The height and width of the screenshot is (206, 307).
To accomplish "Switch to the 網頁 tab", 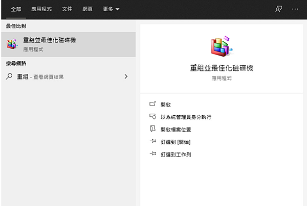I will [x=87, y=9].
